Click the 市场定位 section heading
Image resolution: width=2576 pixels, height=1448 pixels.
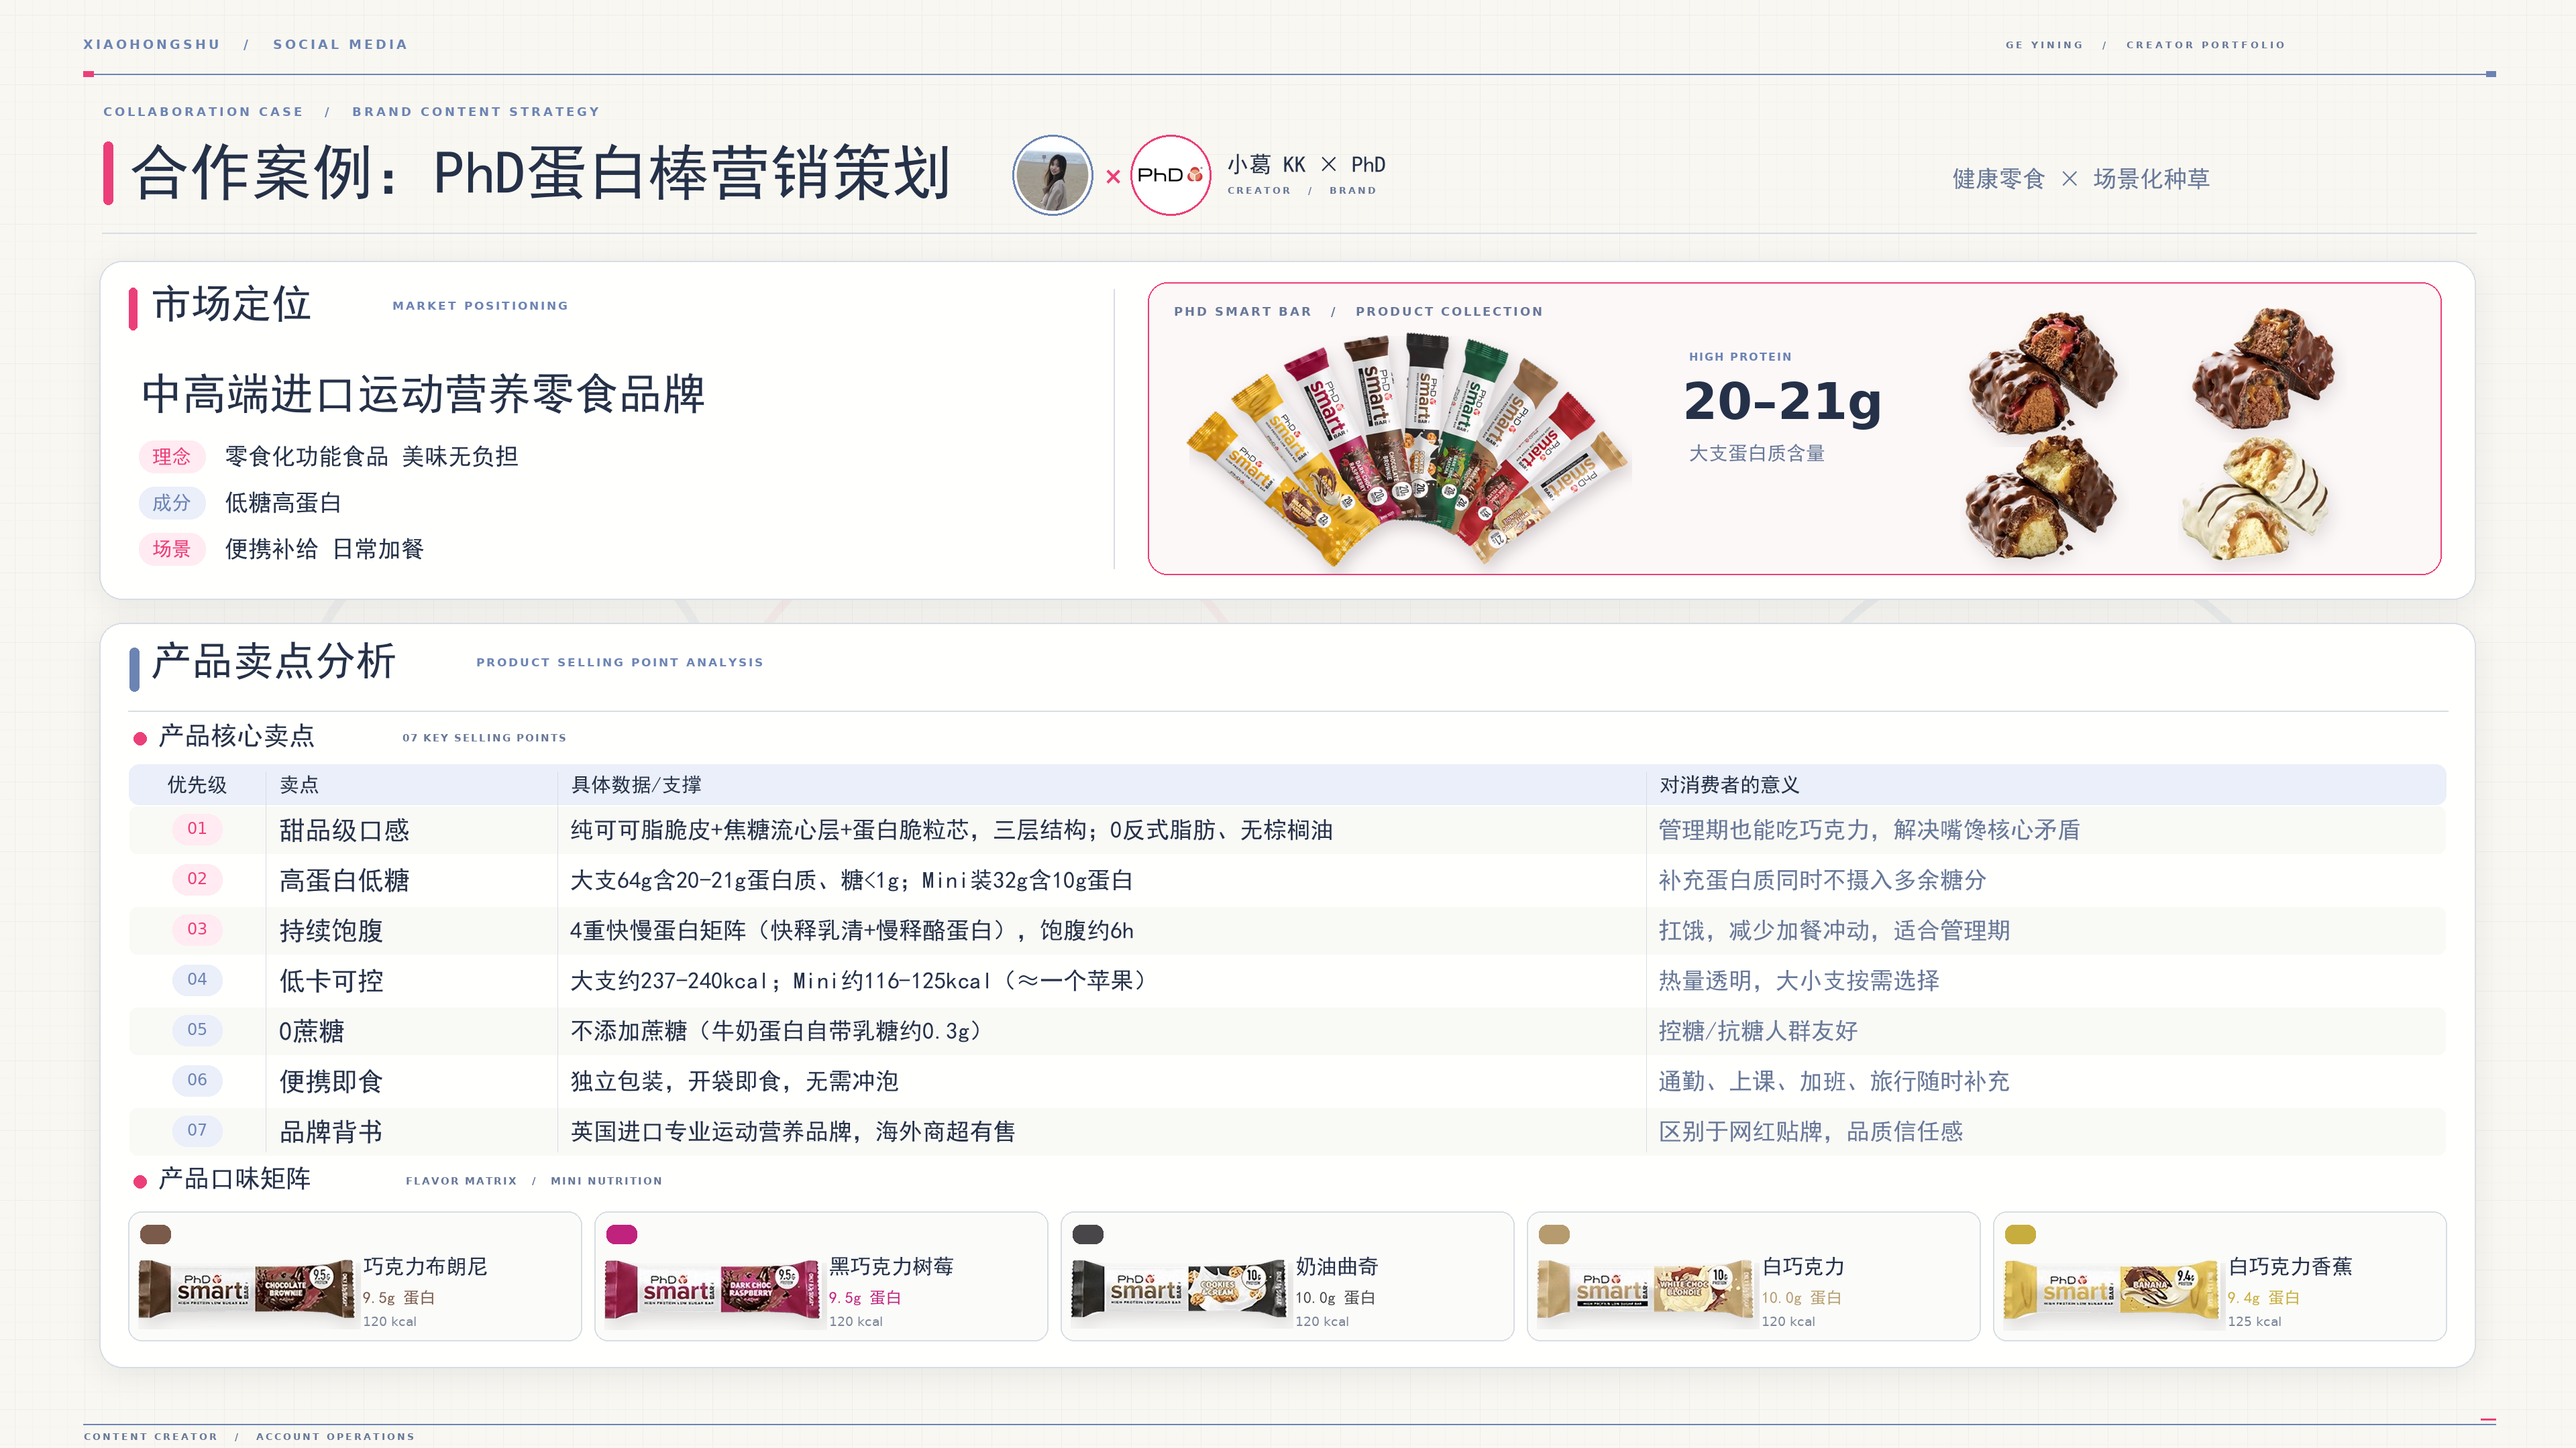pyautogui.click(x=231, y=304)
